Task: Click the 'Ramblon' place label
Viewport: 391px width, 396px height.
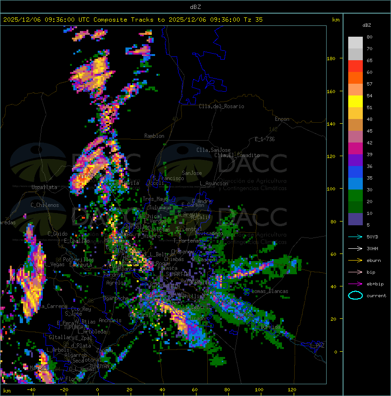Action: coord(154,136)
